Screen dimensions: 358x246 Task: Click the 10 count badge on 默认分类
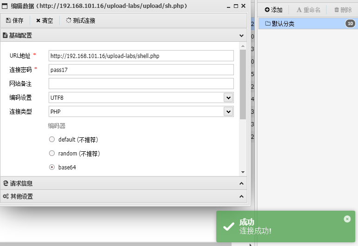click(350, 23)
